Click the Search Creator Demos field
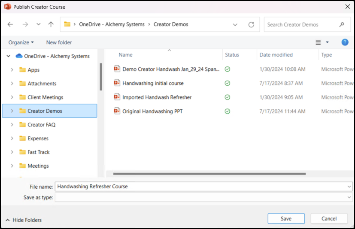Viewport: 355px width, 229px height. 307,24
